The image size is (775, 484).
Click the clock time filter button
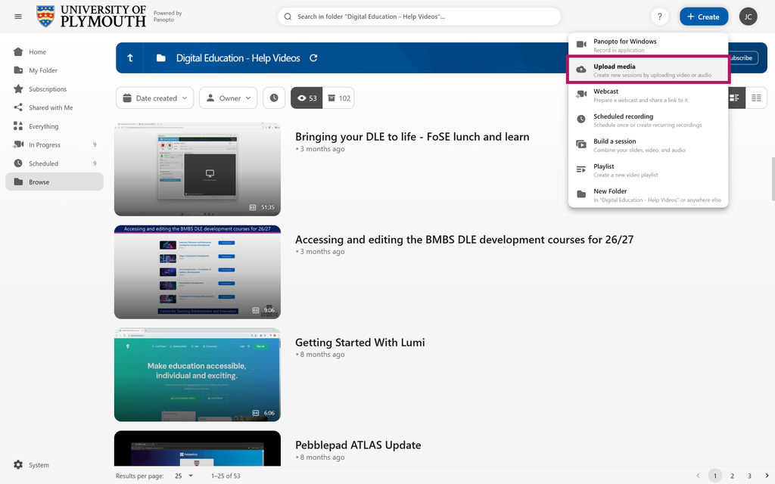274,98
